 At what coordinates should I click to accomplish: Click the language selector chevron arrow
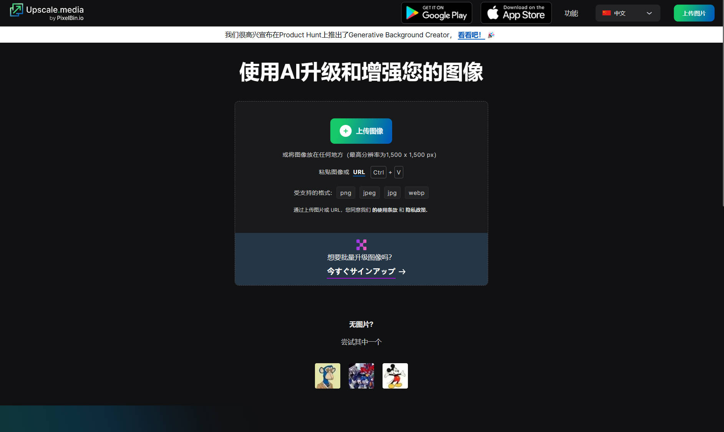point(649,13)
